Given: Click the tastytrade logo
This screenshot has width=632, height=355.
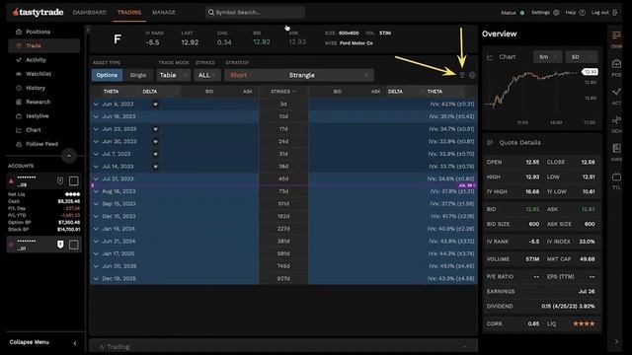Looking at the screenshot, I should coord(38,13).
